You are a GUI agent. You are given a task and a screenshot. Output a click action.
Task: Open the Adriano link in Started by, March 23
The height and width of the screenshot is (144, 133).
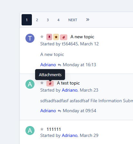(x=70, y=90)
